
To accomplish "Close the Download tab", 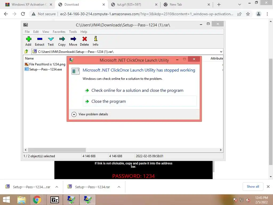I will pyautogui.click(x=104, y=5).
